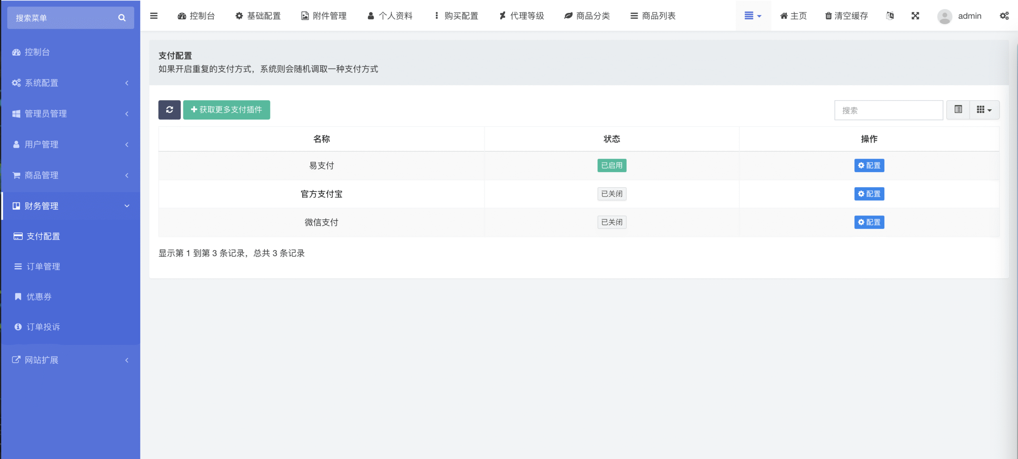Click the language translate icon
Viewport: 1018px width, 459px height.
[x=890, y=16]
